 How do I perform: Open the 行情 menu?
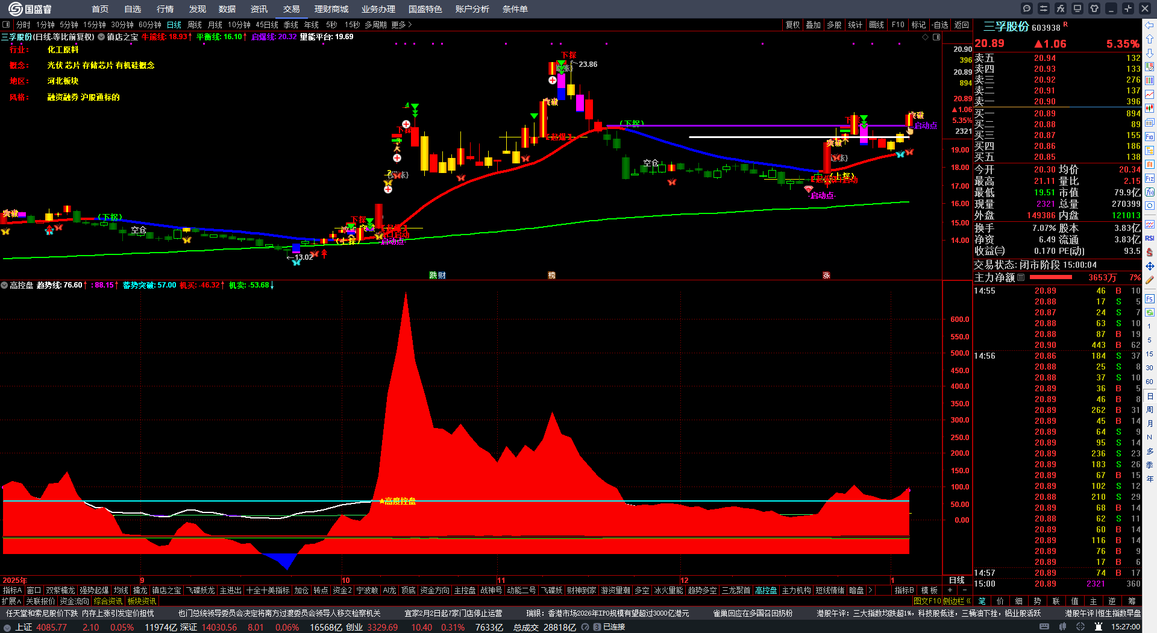point(165,9)
